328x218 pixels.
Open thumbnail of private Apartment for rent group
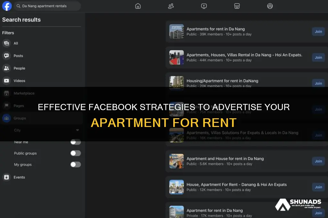[176, 212]
